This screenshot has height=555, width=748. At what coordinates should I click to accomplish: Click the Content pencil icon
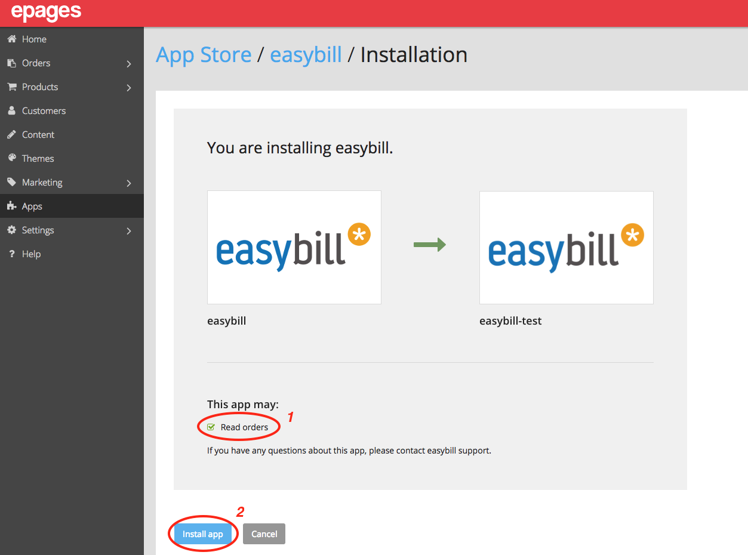tap(11, 134)
